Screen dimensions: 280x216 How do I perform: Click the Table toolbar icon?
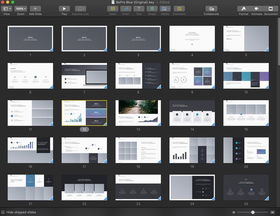113,9
